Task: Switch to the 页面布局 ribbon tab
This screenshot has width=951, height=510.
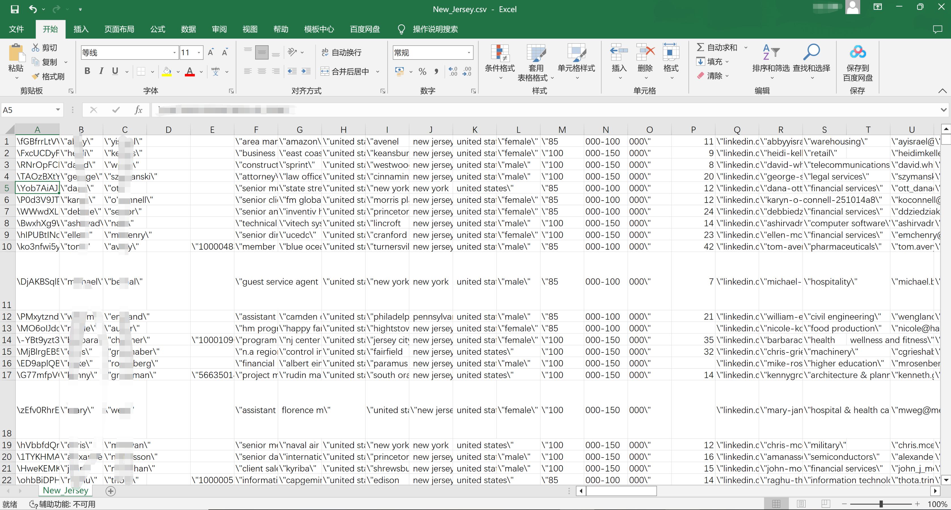Action: pyautogui.click(x=119, y=29)
